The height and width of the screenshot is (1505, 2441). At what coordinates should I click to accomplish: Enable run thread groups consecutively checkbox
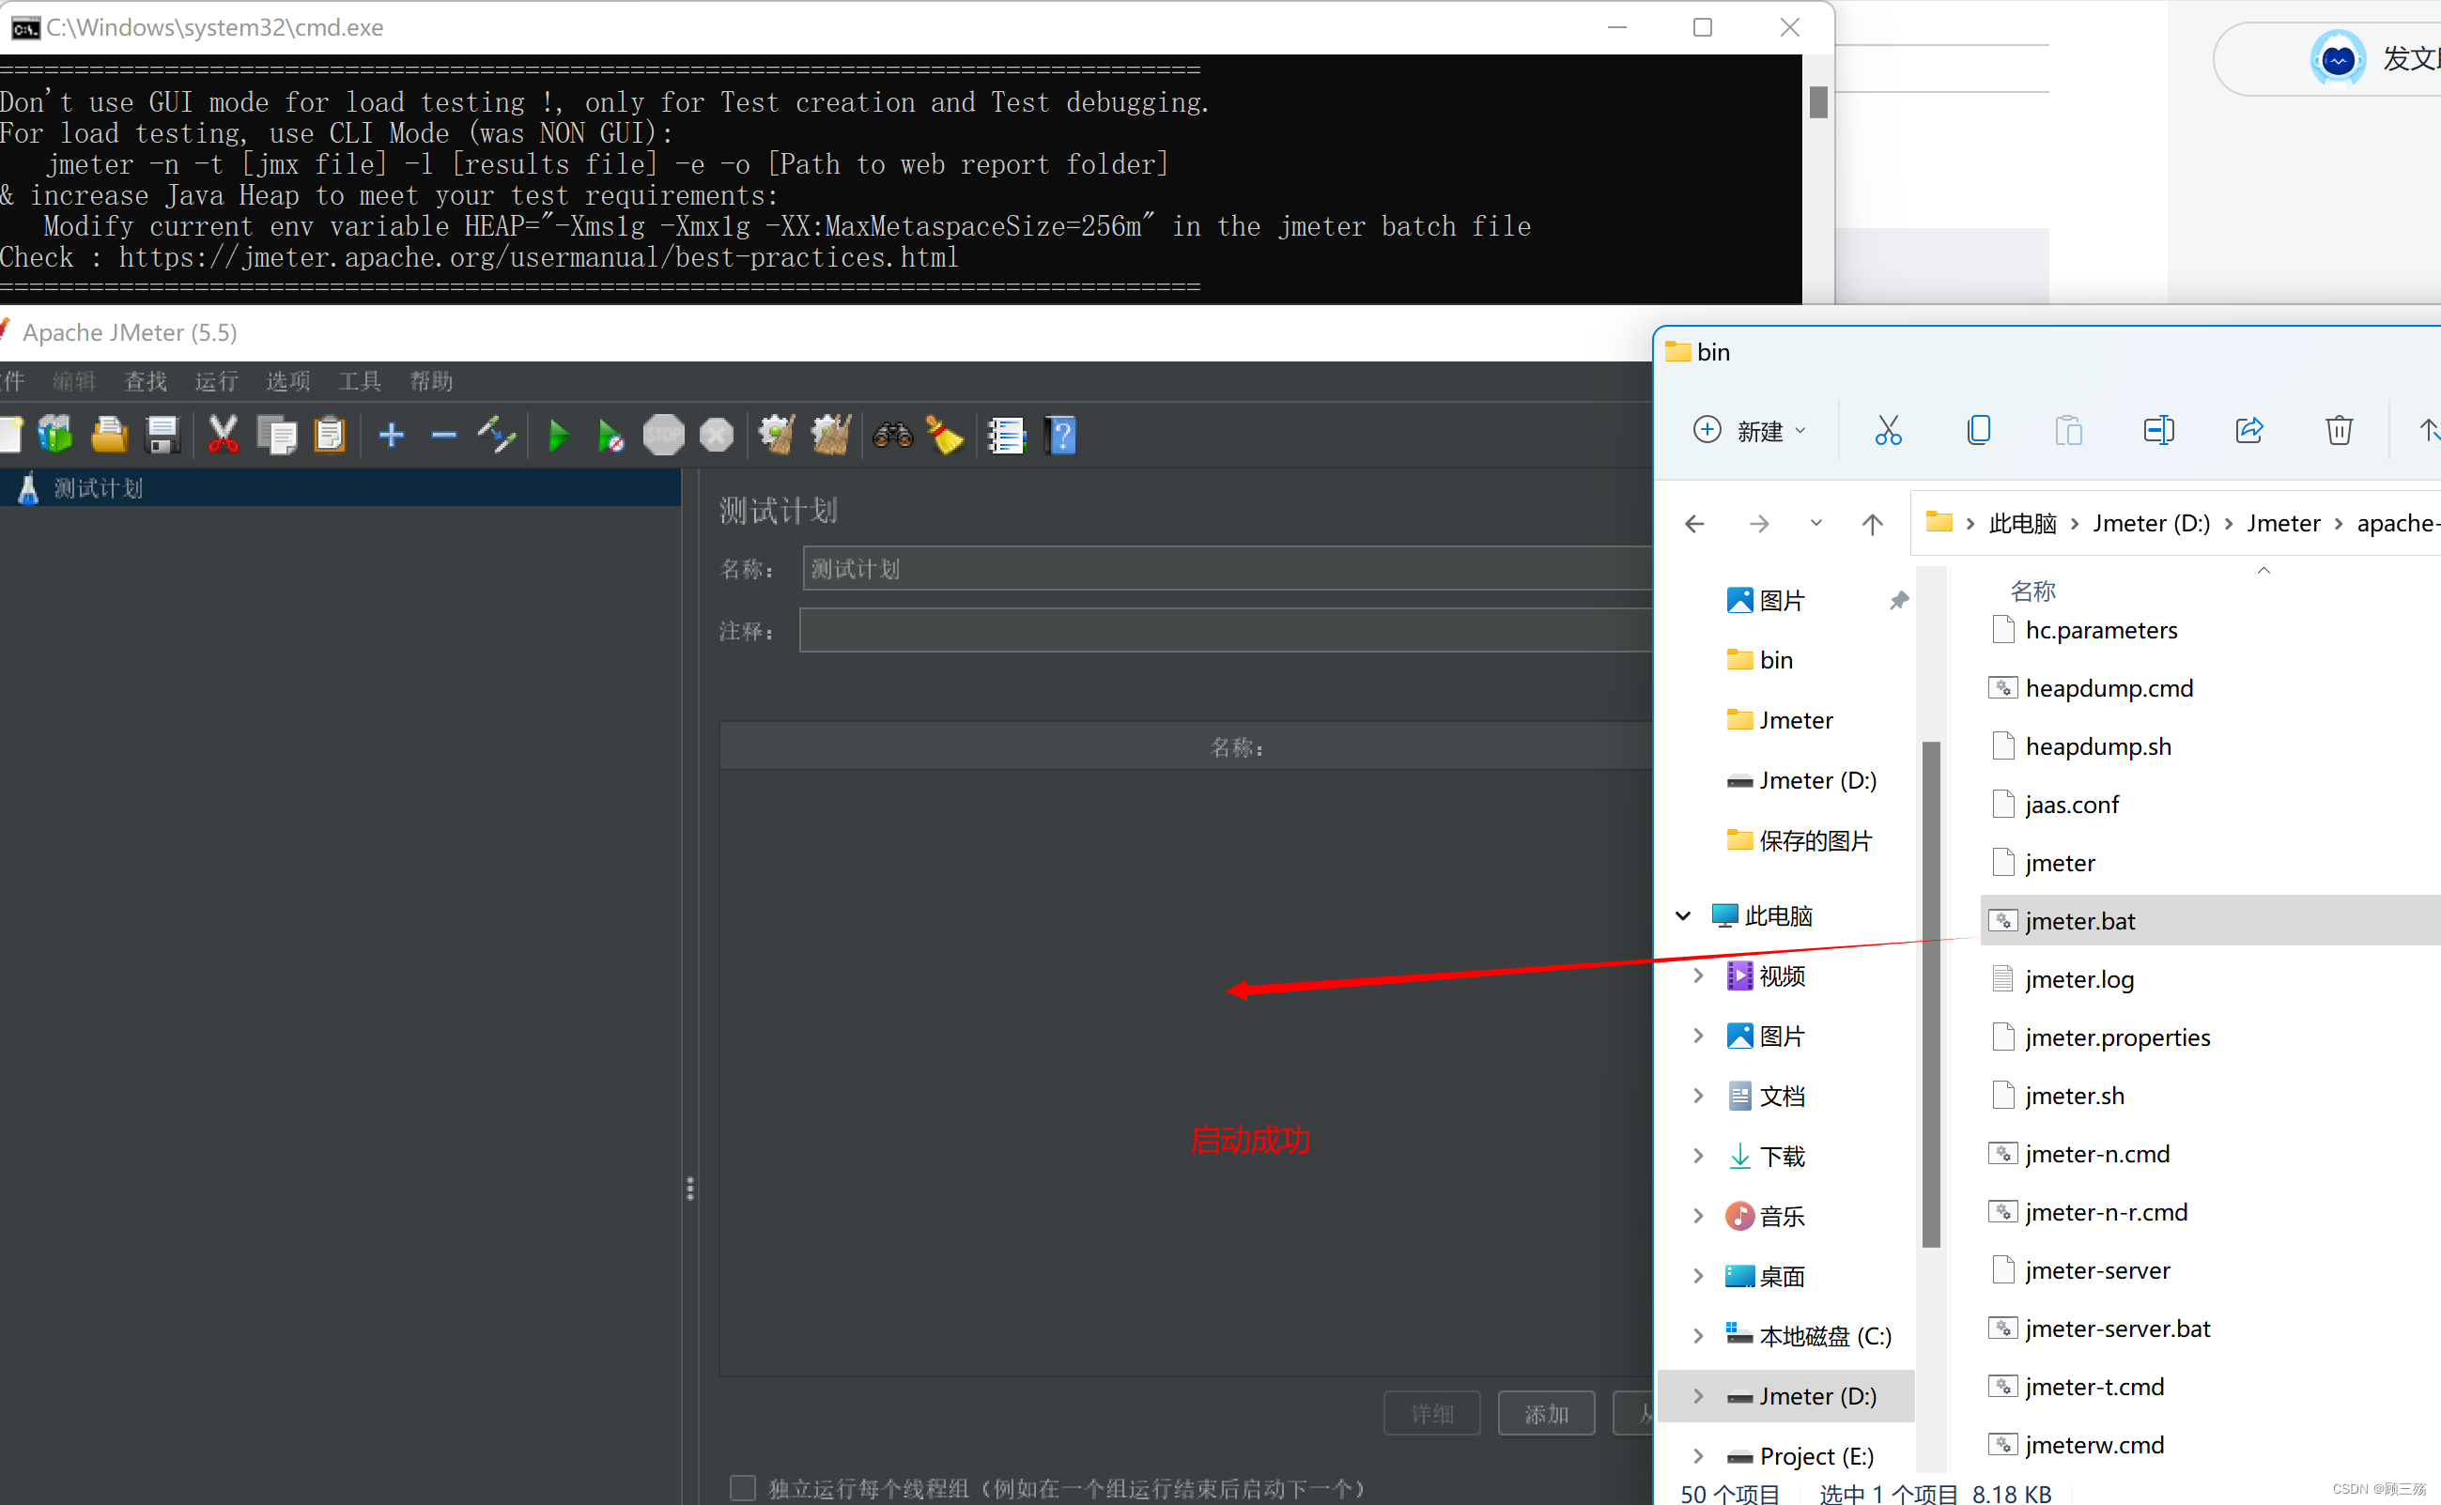point(743,1487)
